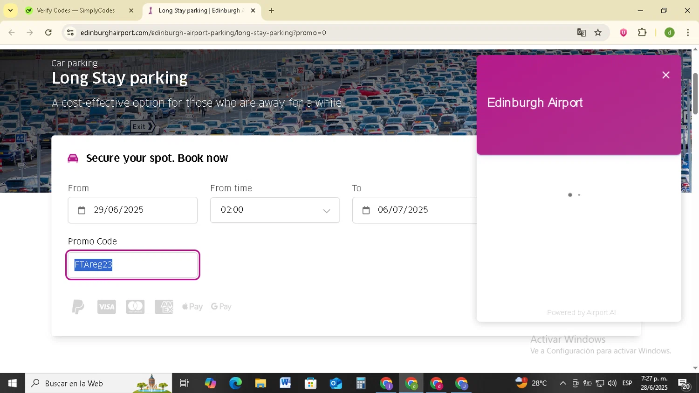Viewport: 699px width, 393px height.
Task: Open Calculator from the taskbar
Action: [361, 383]
